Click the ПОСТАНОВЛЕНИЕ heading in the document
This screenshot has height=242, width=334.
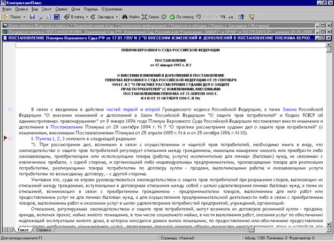click(170, 60)
